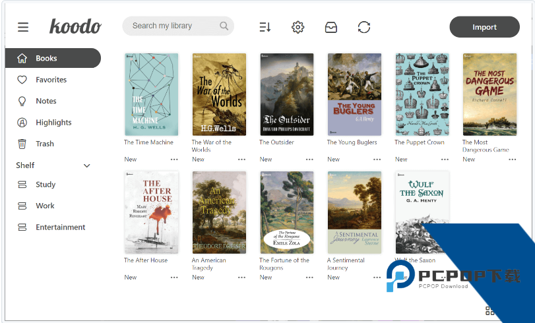Open more options for An American Tragedy
Image resolution: width=535 pixels, height=323 pixels.
coord(241,278)
